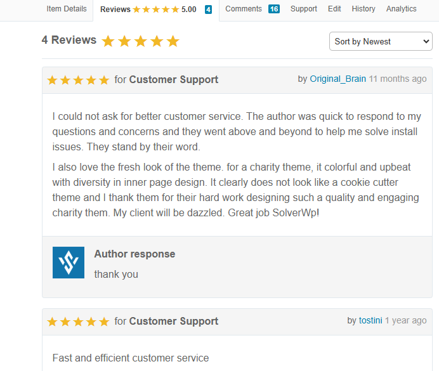Click the five stars on Original_Brain's review
Viewport: 439px width, 371px height.
click(78, 80)
